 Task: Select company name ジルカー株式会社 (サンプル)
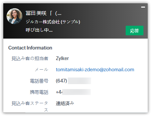[53, 22]
